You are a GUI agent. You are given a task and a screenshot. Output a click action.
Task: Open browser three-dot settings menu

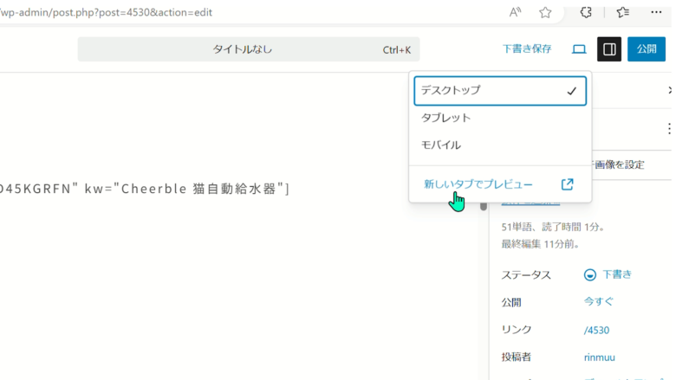pyautogui.click(x=655, y=12)
